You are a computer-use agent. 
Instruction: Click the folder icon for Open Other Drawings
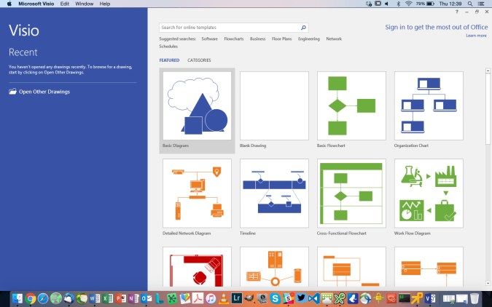(x=13, y=92)
